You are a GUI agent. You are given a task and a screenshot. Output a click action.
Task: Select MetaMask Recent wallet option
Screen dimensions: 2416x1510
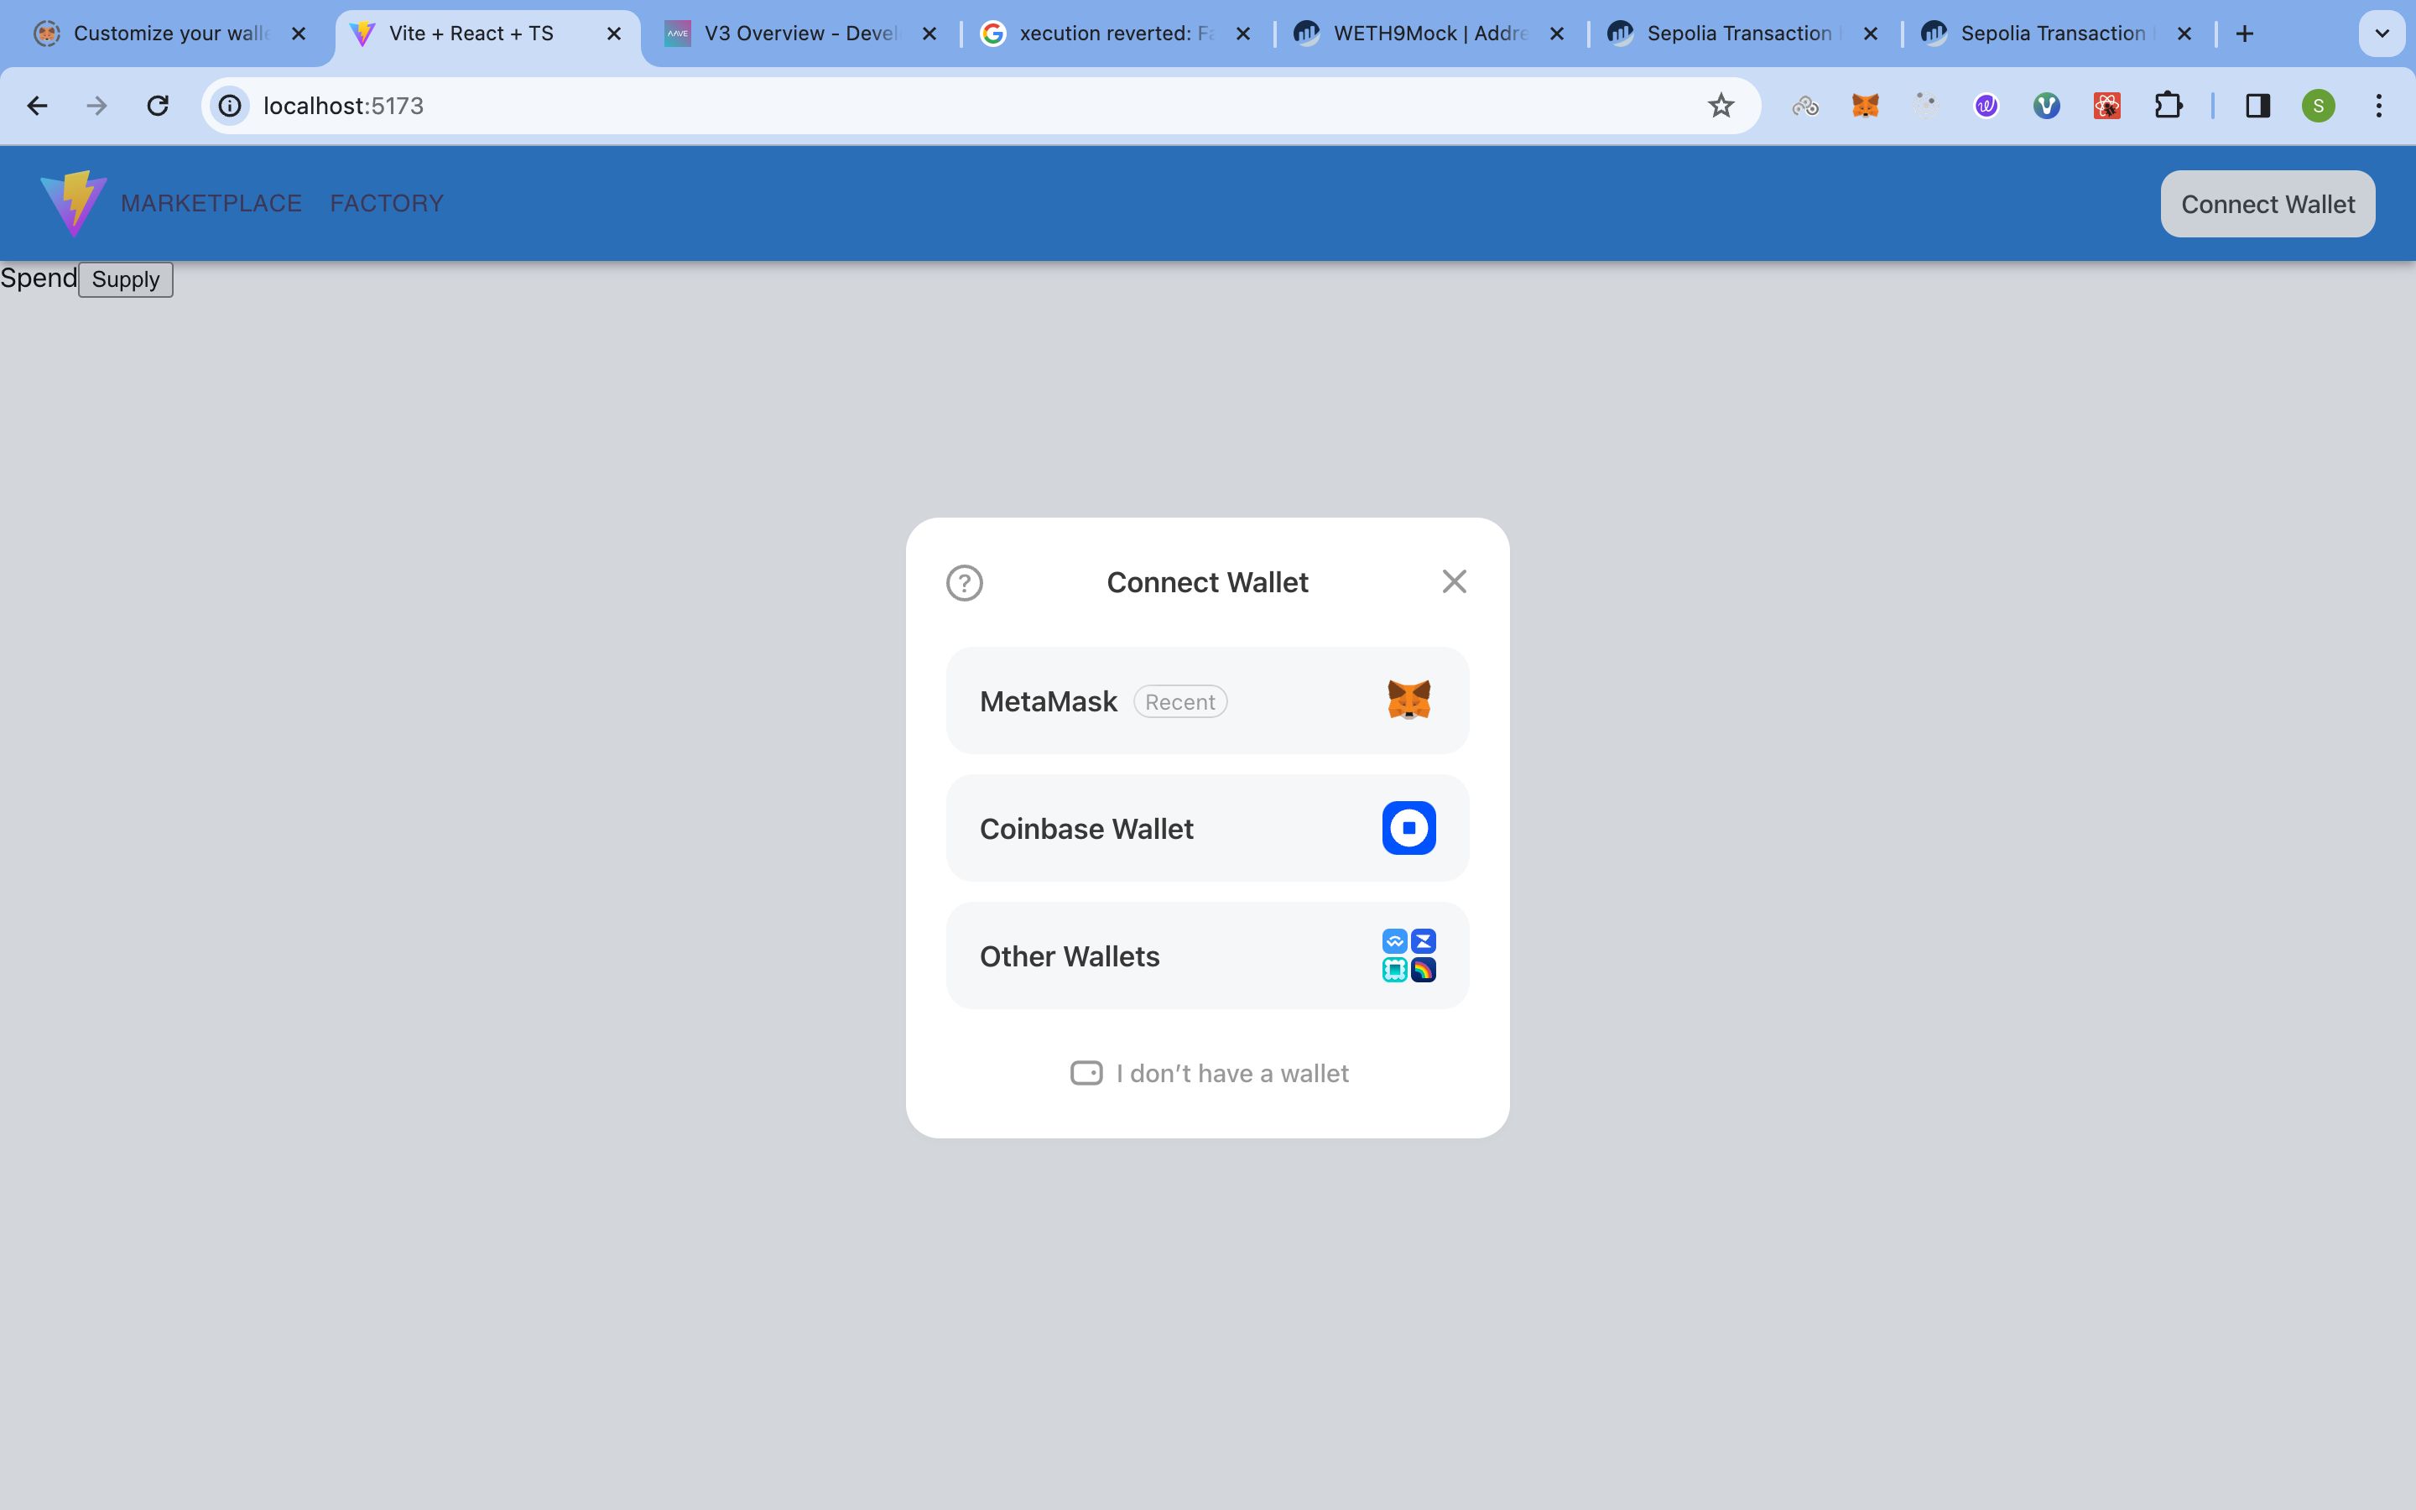[x=1207, y=700]
